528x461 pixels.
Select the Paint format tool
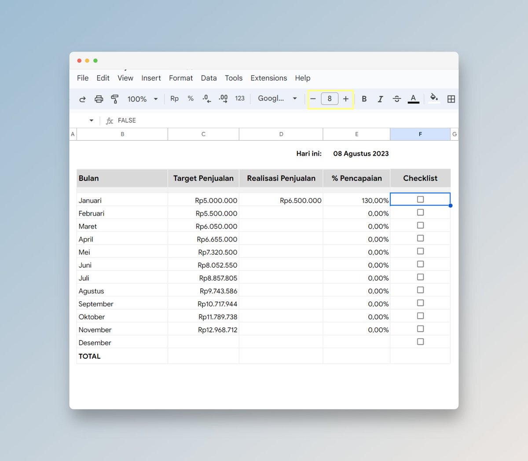(x=115, y=99)
